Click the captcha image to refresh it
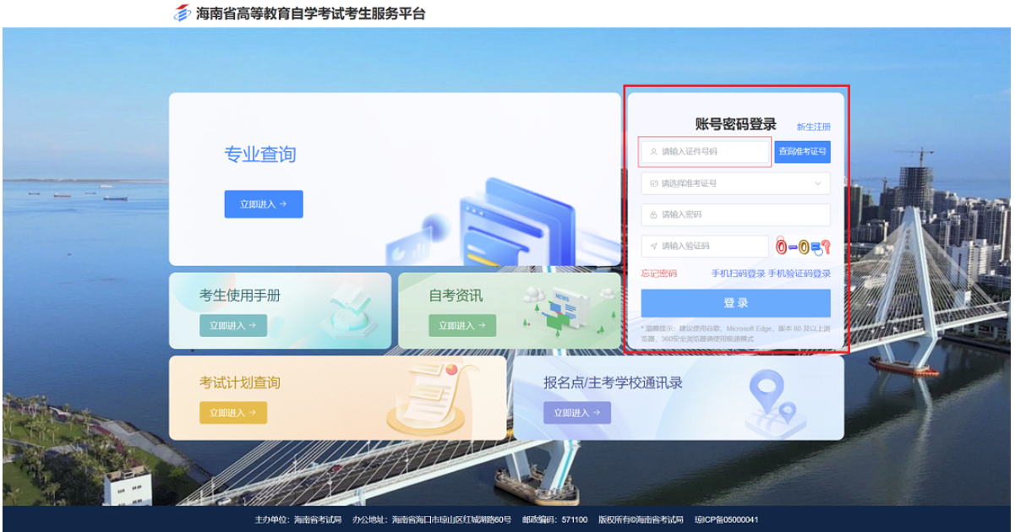This screenshot has width=1015, height=532. pyautogui.click(x=801, y=246)
